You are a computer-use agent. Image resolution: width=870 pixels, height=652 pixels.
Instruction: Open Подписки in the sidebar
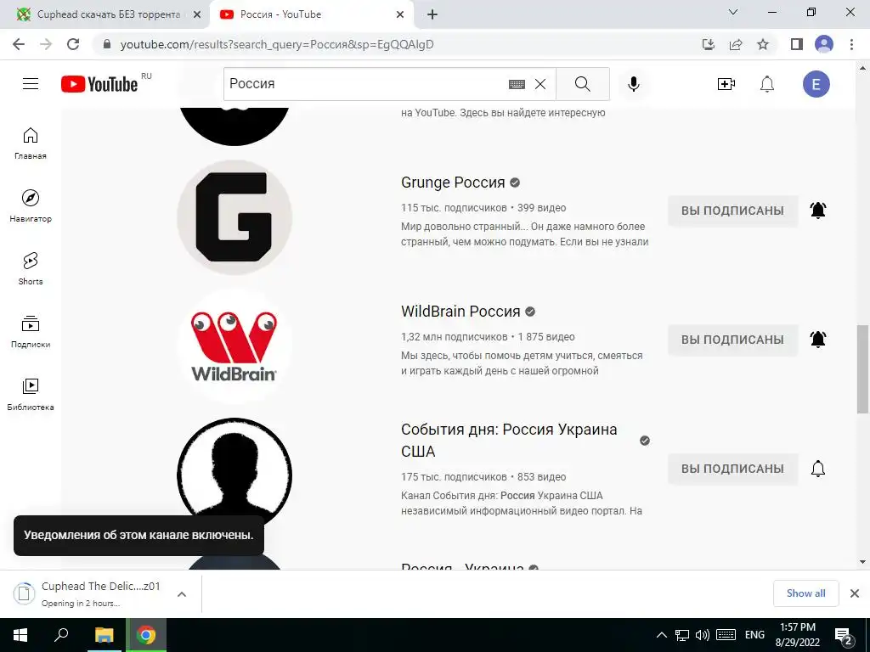point(31,332)
